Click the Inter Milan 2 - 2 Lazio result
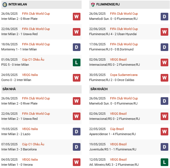 pos(16,134)
